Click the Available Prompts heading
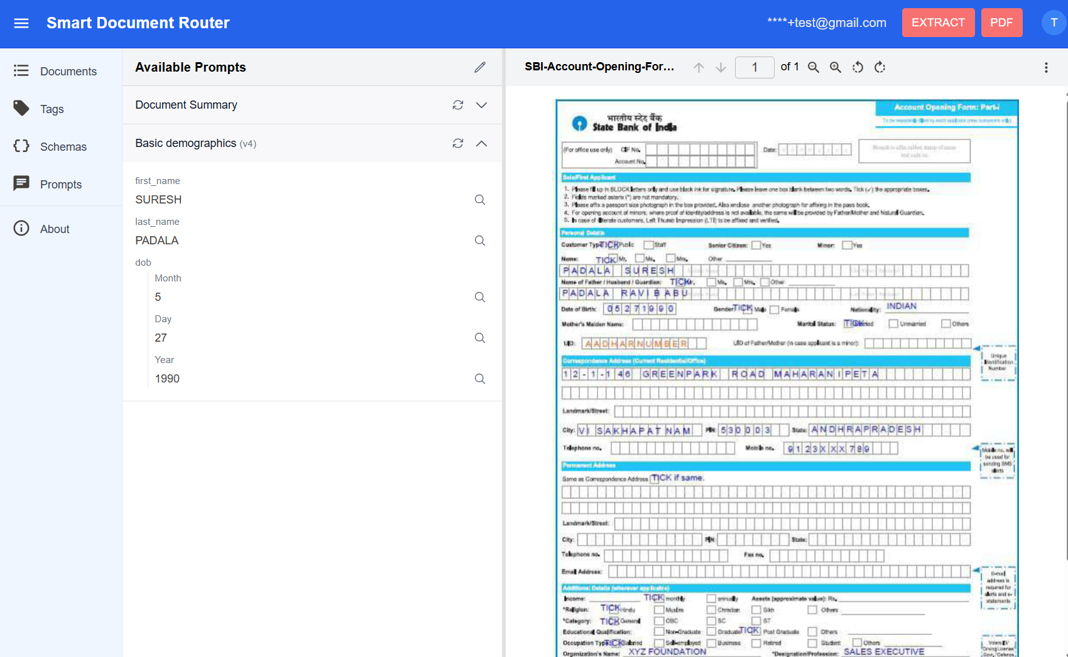Viewport: 1068px width, 657px height. 190,67
